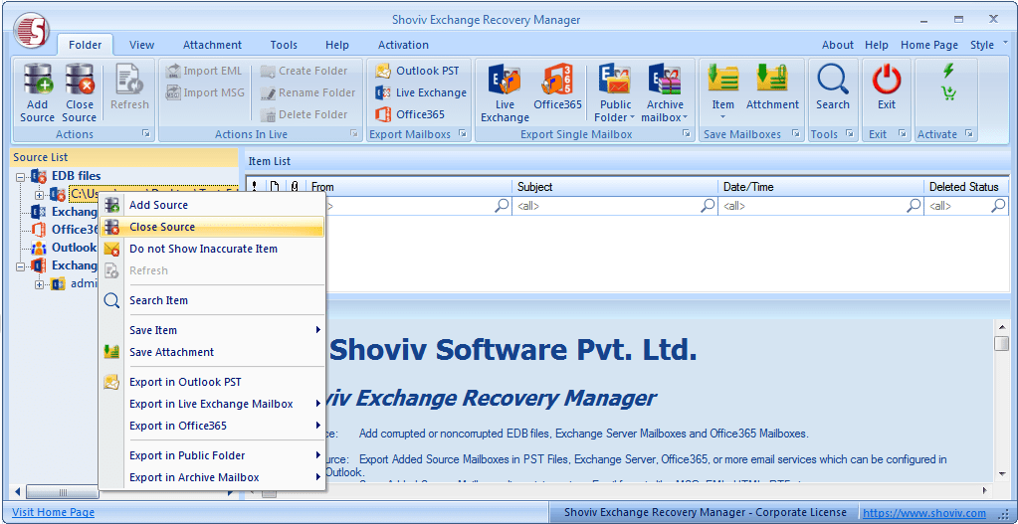Open the Style dropdown menu
This screenshot has width=1018, height=524.
point(989,45)
